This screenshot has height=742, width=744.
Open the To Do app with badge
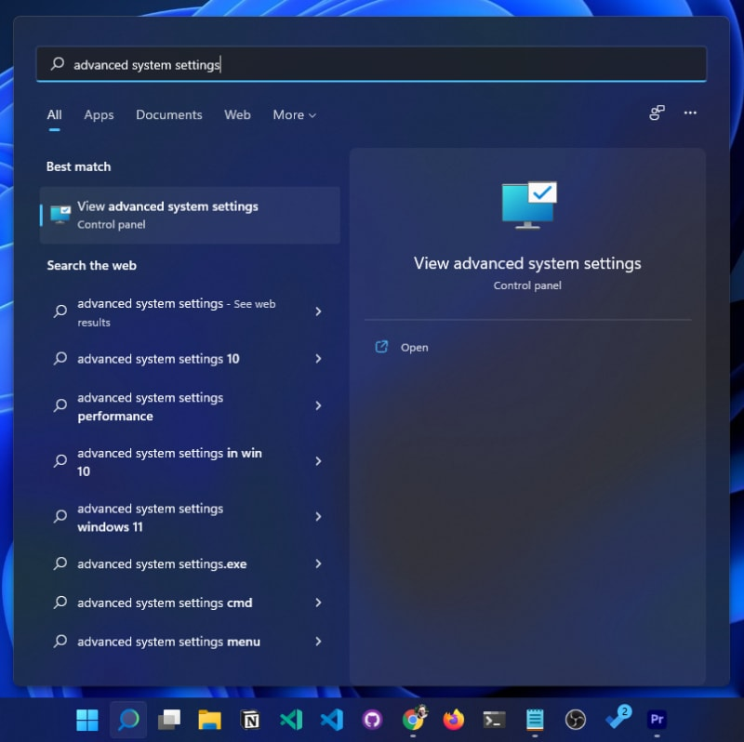point(618,717)
